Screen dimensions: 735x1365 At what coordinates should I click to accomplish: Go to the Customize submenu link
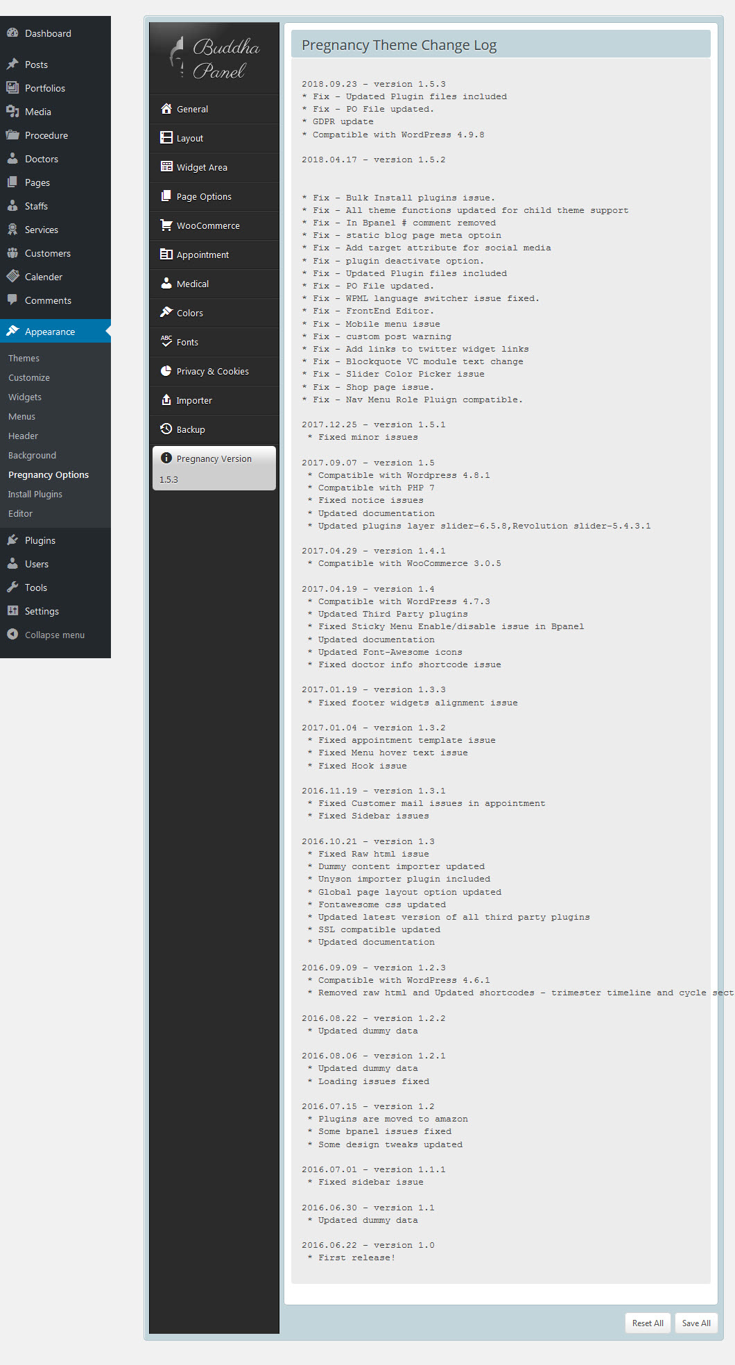pyautogui.click(x=29, y=377)
